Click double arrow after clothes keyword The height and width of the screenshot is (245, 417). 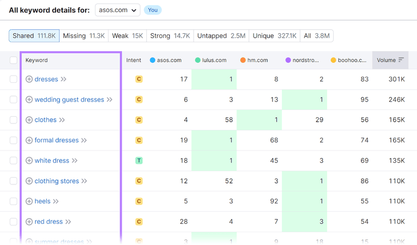click(x=62, y=120)
